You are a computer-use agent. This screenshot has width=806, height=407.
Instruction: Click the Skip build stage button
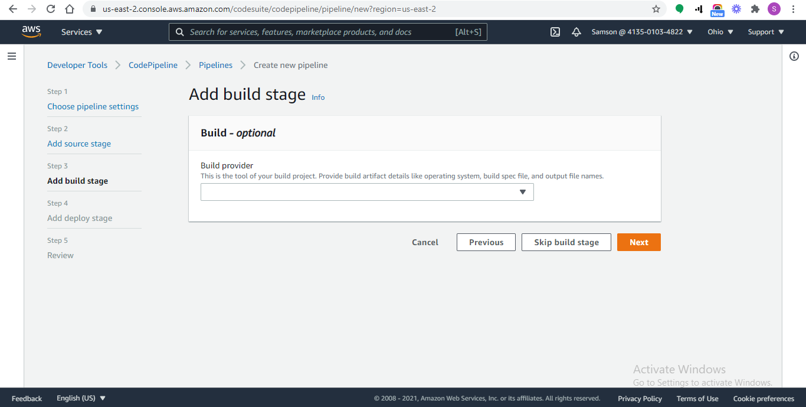tap(566, 242)
